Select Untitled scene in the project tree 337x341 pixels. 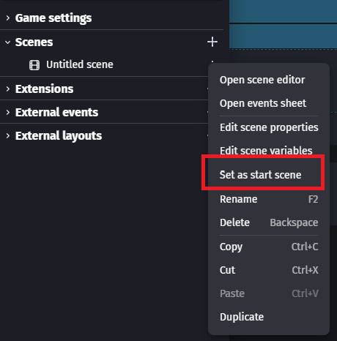pyautogui.click(x=80, y=64)
